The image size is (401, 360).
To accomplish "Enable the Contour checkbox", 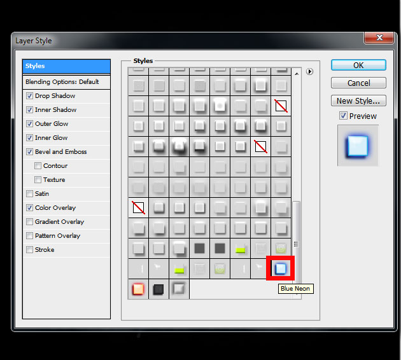I will click(x=38, y=166).
